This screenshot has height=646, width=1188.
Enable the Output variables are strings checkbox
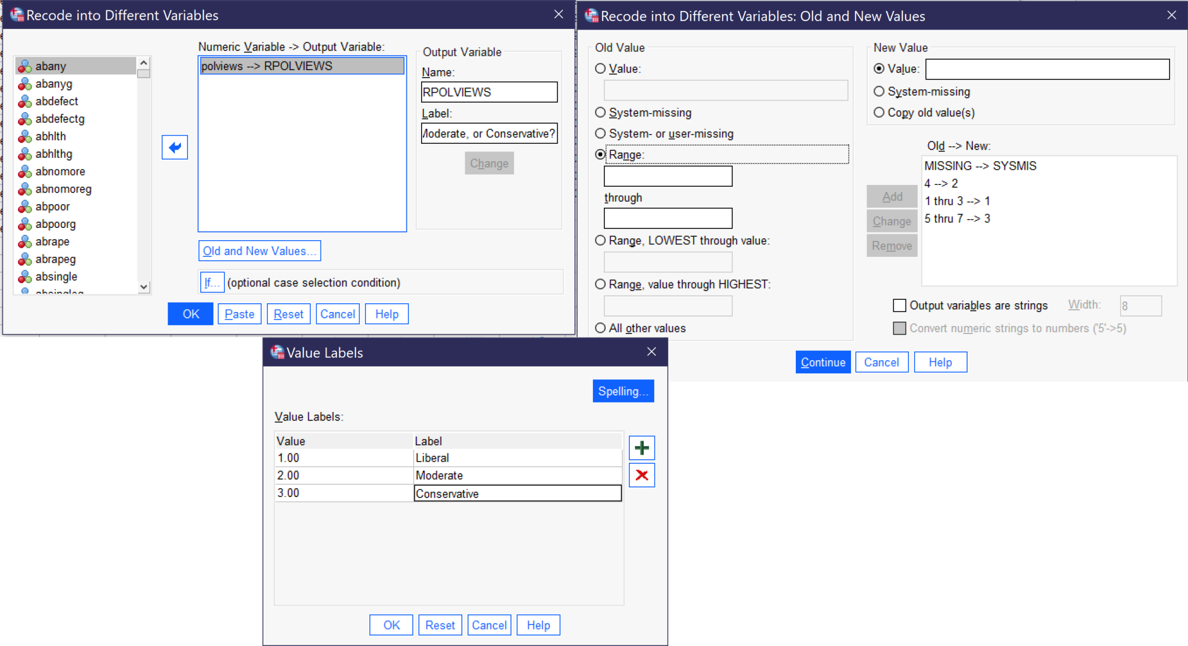(899, 305)
